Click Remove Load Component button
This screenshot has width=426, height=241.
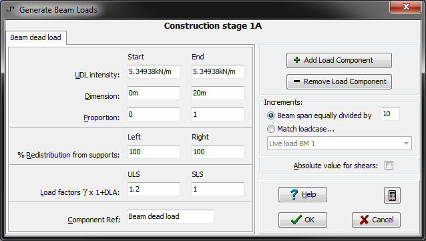coord(339,81)
